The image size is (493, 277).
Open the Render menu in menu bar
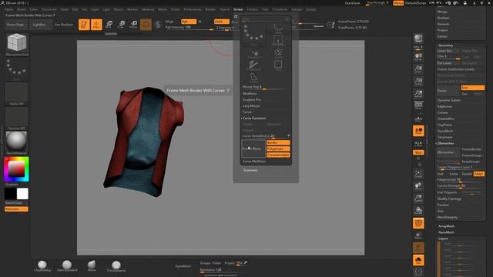[x=210, y=9]
